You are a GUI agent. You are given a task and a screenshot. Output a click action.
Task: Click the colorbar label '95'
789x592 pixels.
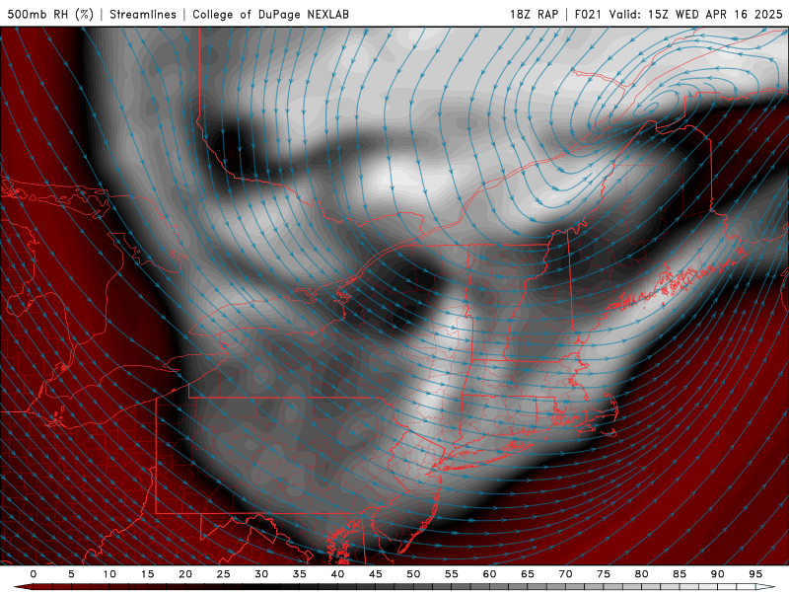tap(755, 574)
